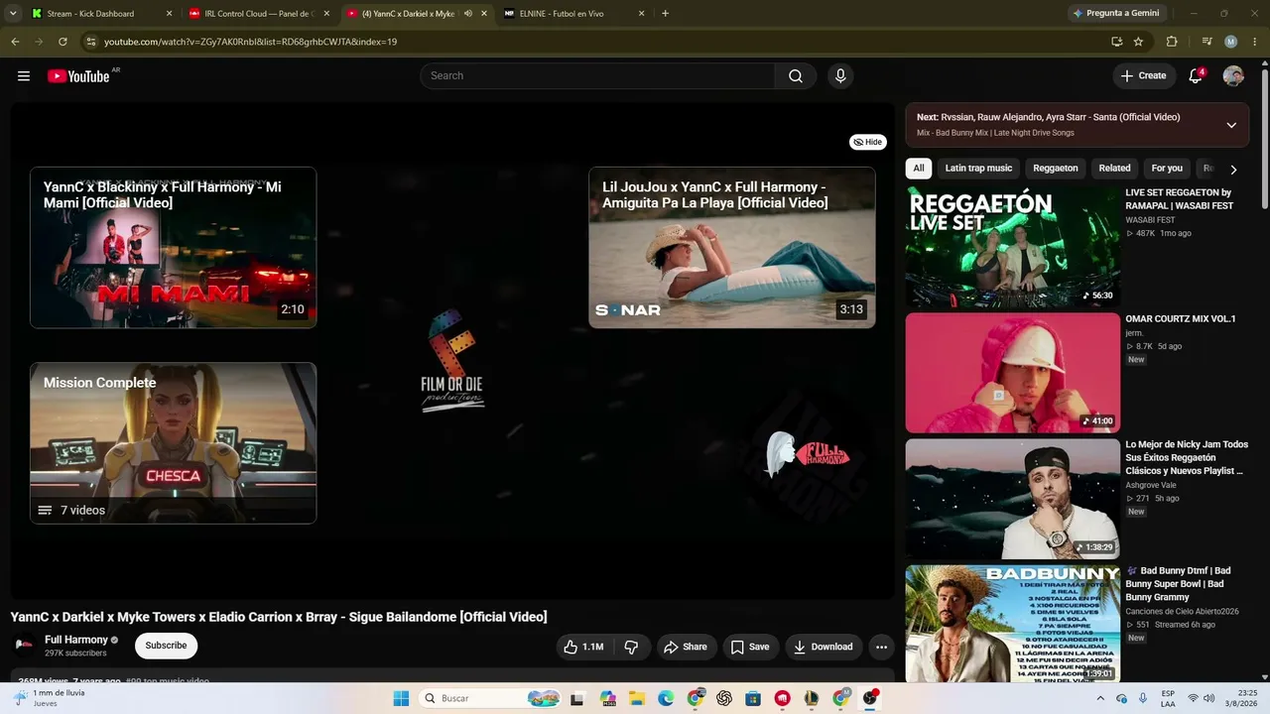This screenshot has height=714, width=1270.
Task: Open the Reggaeton Live Set thumbnail
Action: coord(1013,248)
